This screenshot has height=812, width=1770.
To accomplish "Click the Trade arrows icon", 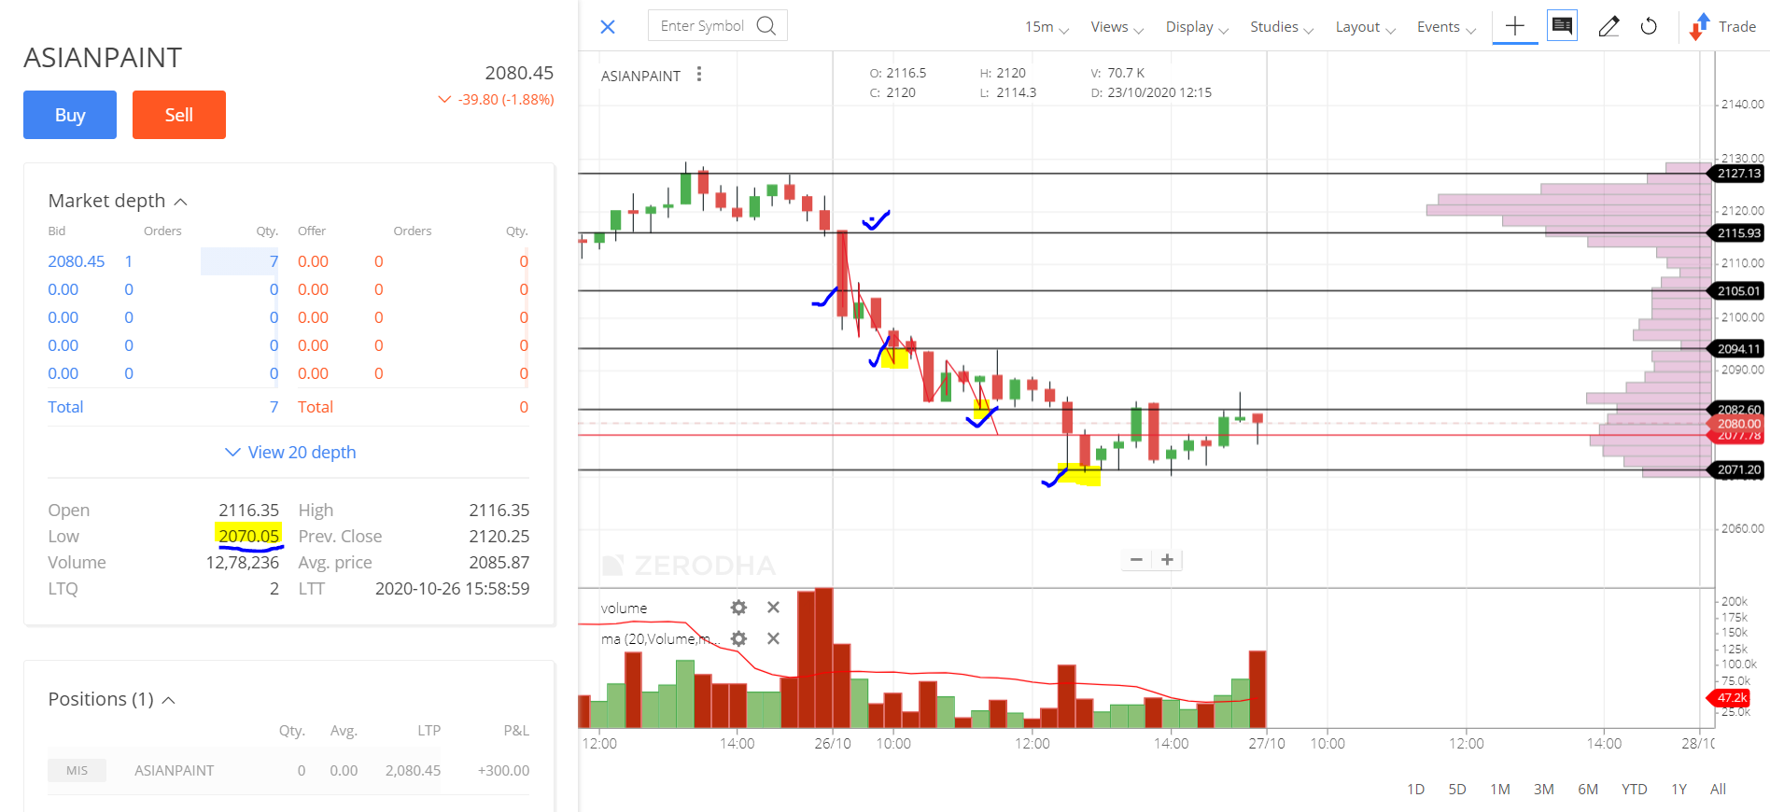I will click(1699, 27).
